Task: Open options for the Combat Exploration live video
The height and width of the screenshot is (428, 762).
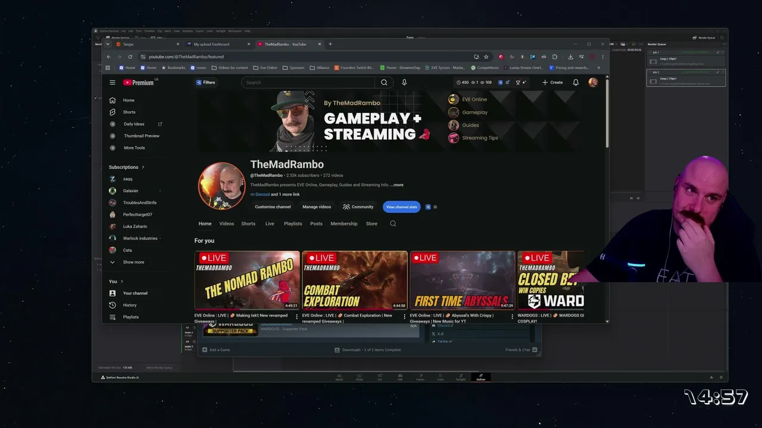Action: [x=405, y=317]
